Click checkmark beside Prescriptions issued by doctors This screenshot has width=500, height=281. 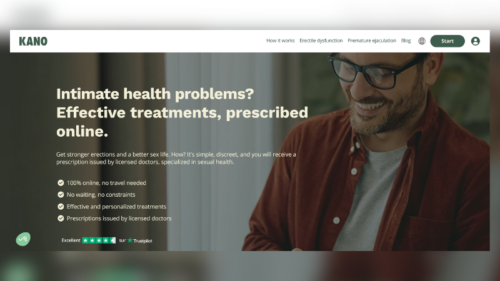tap(61, 218)
